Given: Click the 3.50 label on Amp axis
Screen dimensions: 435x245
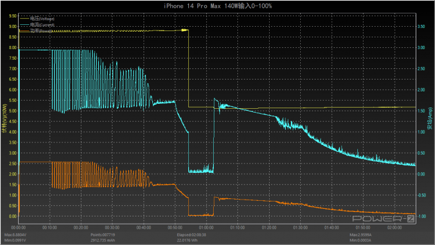Looking at the screenshot, I should [x=421, y=26].
